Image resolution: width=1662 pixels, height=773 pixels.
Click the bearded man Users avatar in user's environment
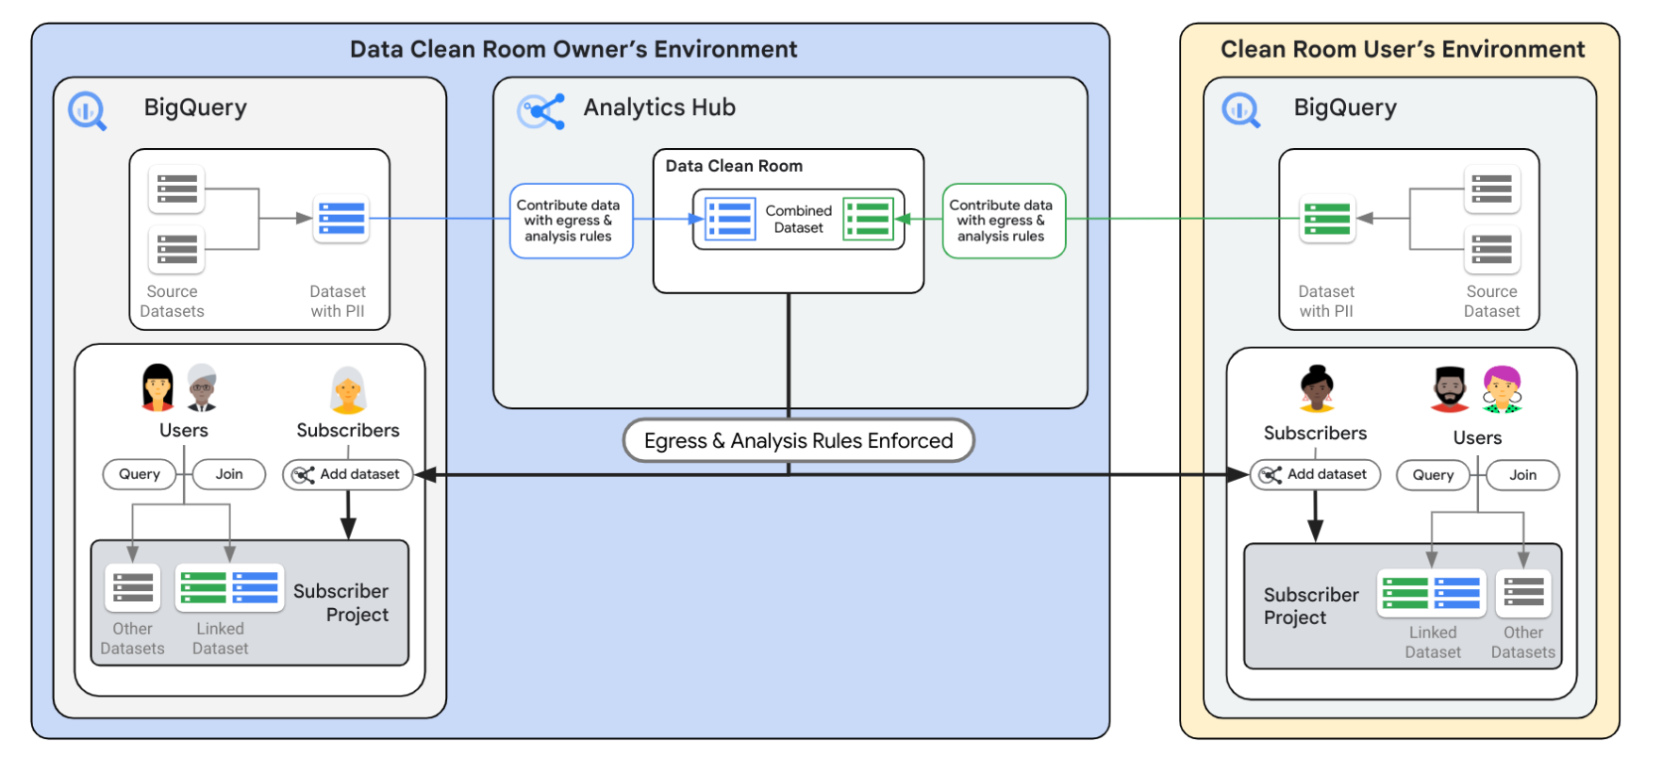1450,389
